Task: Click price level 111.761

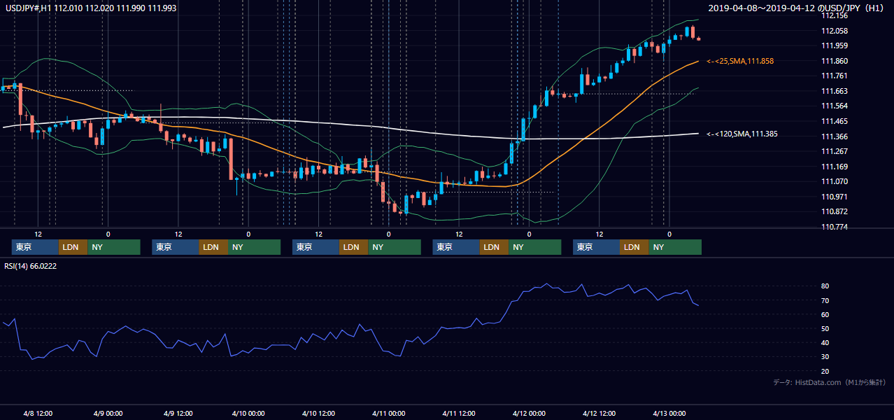Action: pos(835,76)
